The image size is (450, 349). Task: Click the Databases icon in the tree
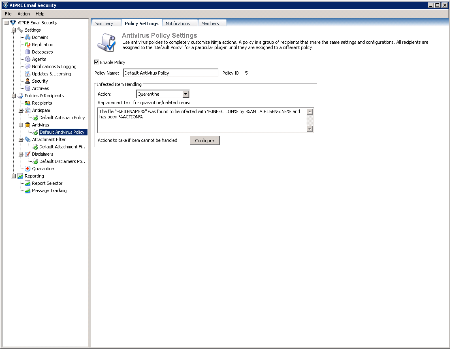click(28, 52)
